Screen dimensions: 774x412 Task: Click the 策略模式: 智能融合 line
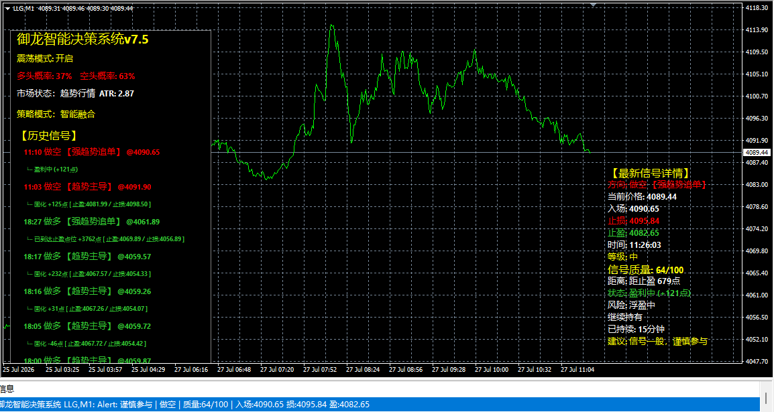(56, 115)
